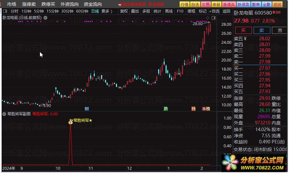
Task: Click the 卖五 price 28.02
Action: coord(265,39)
